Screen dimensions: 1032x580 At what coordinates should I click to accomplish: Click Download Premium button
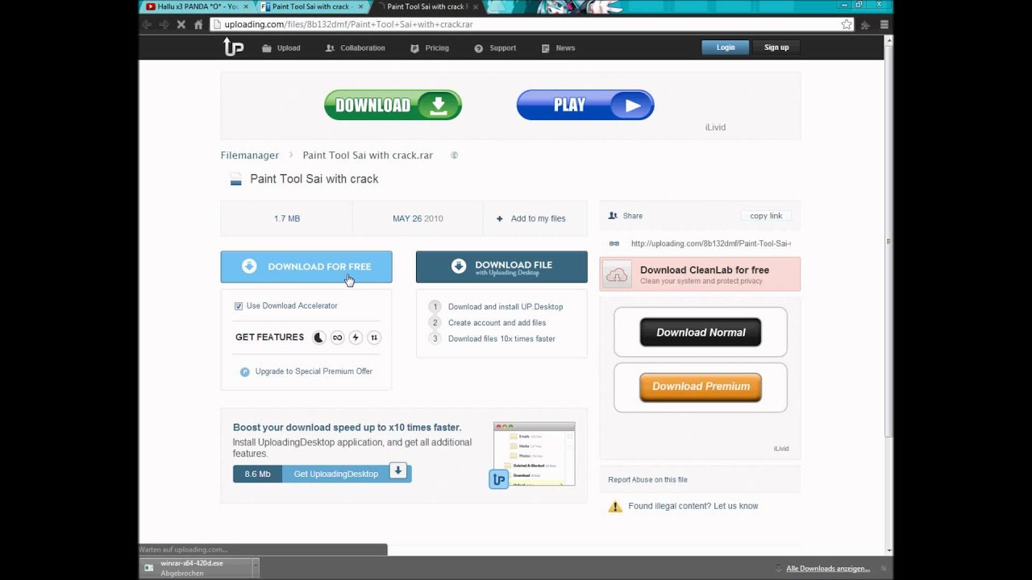(701, 387)
